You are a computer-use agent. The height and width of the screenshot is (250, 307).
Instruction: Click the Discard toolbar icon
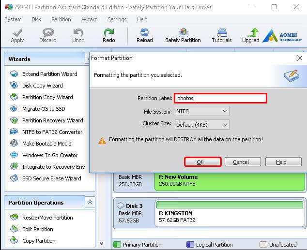(x=48, y=32)
